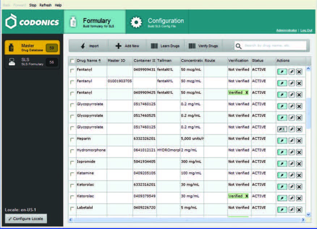Viewport: 317px width, 229px height.
Task: Click the Log Out link
Action: (306, 30)
